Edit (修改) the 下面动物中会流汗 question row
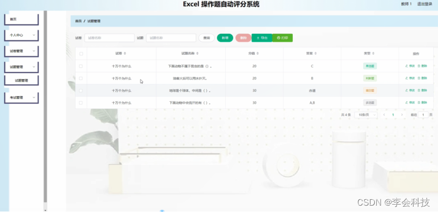This screenshot has width=438, height=212. point(410,103)
